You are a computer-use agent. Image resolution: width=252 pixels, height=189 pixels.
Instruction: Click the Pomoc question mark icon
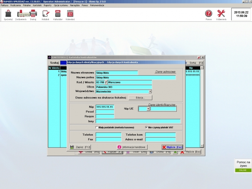(208, 15)
